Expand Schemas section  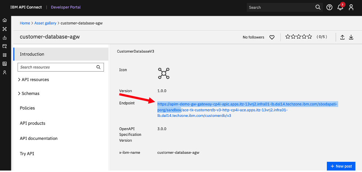[x=29, y=94]
